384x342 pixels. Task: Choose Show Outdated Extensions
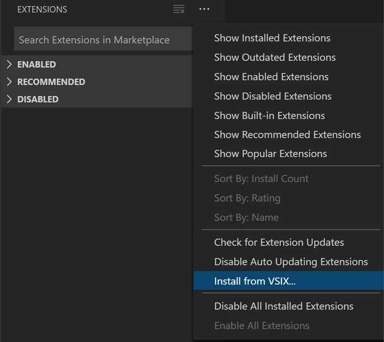click(x=289, y=58)
